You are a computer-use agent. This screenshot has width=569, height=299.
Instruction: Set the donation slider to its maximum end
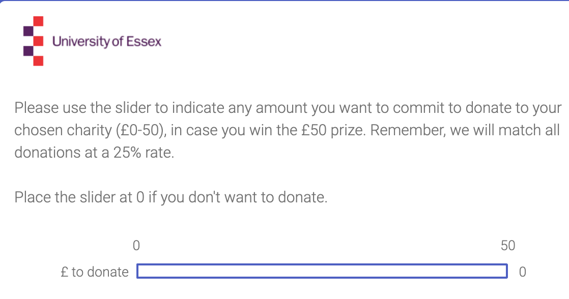(x=506, y=271)
